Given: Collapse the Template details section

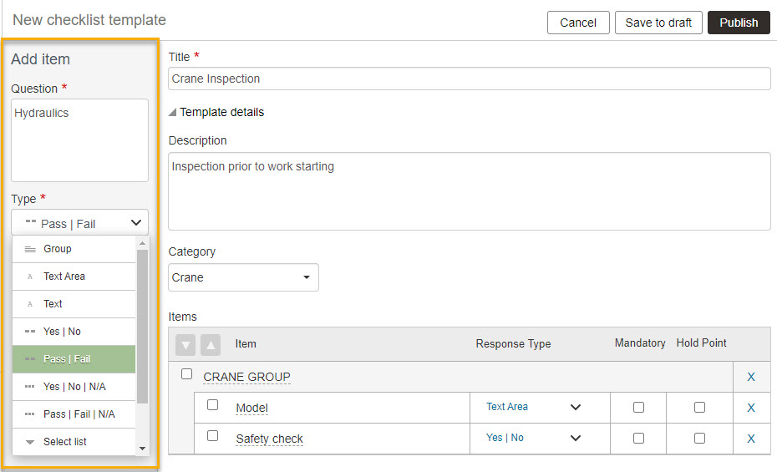Looking at the screenshot, I should tap(172, 113).
